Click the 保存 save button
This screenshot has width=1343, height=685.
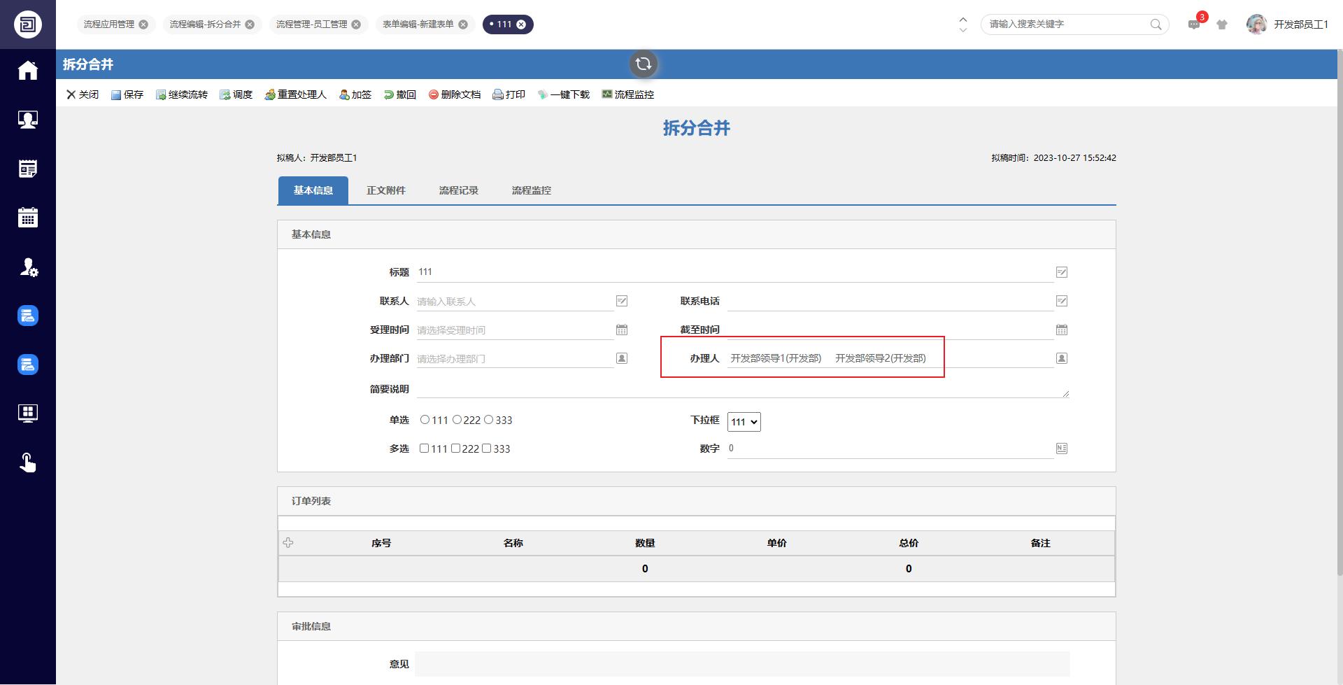127,94
